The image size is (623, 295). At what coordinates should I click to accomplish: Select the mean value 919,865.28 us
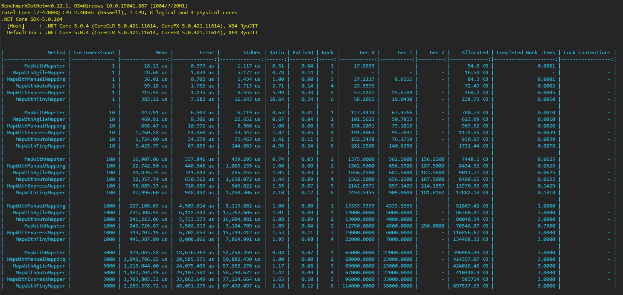[148, 252]
